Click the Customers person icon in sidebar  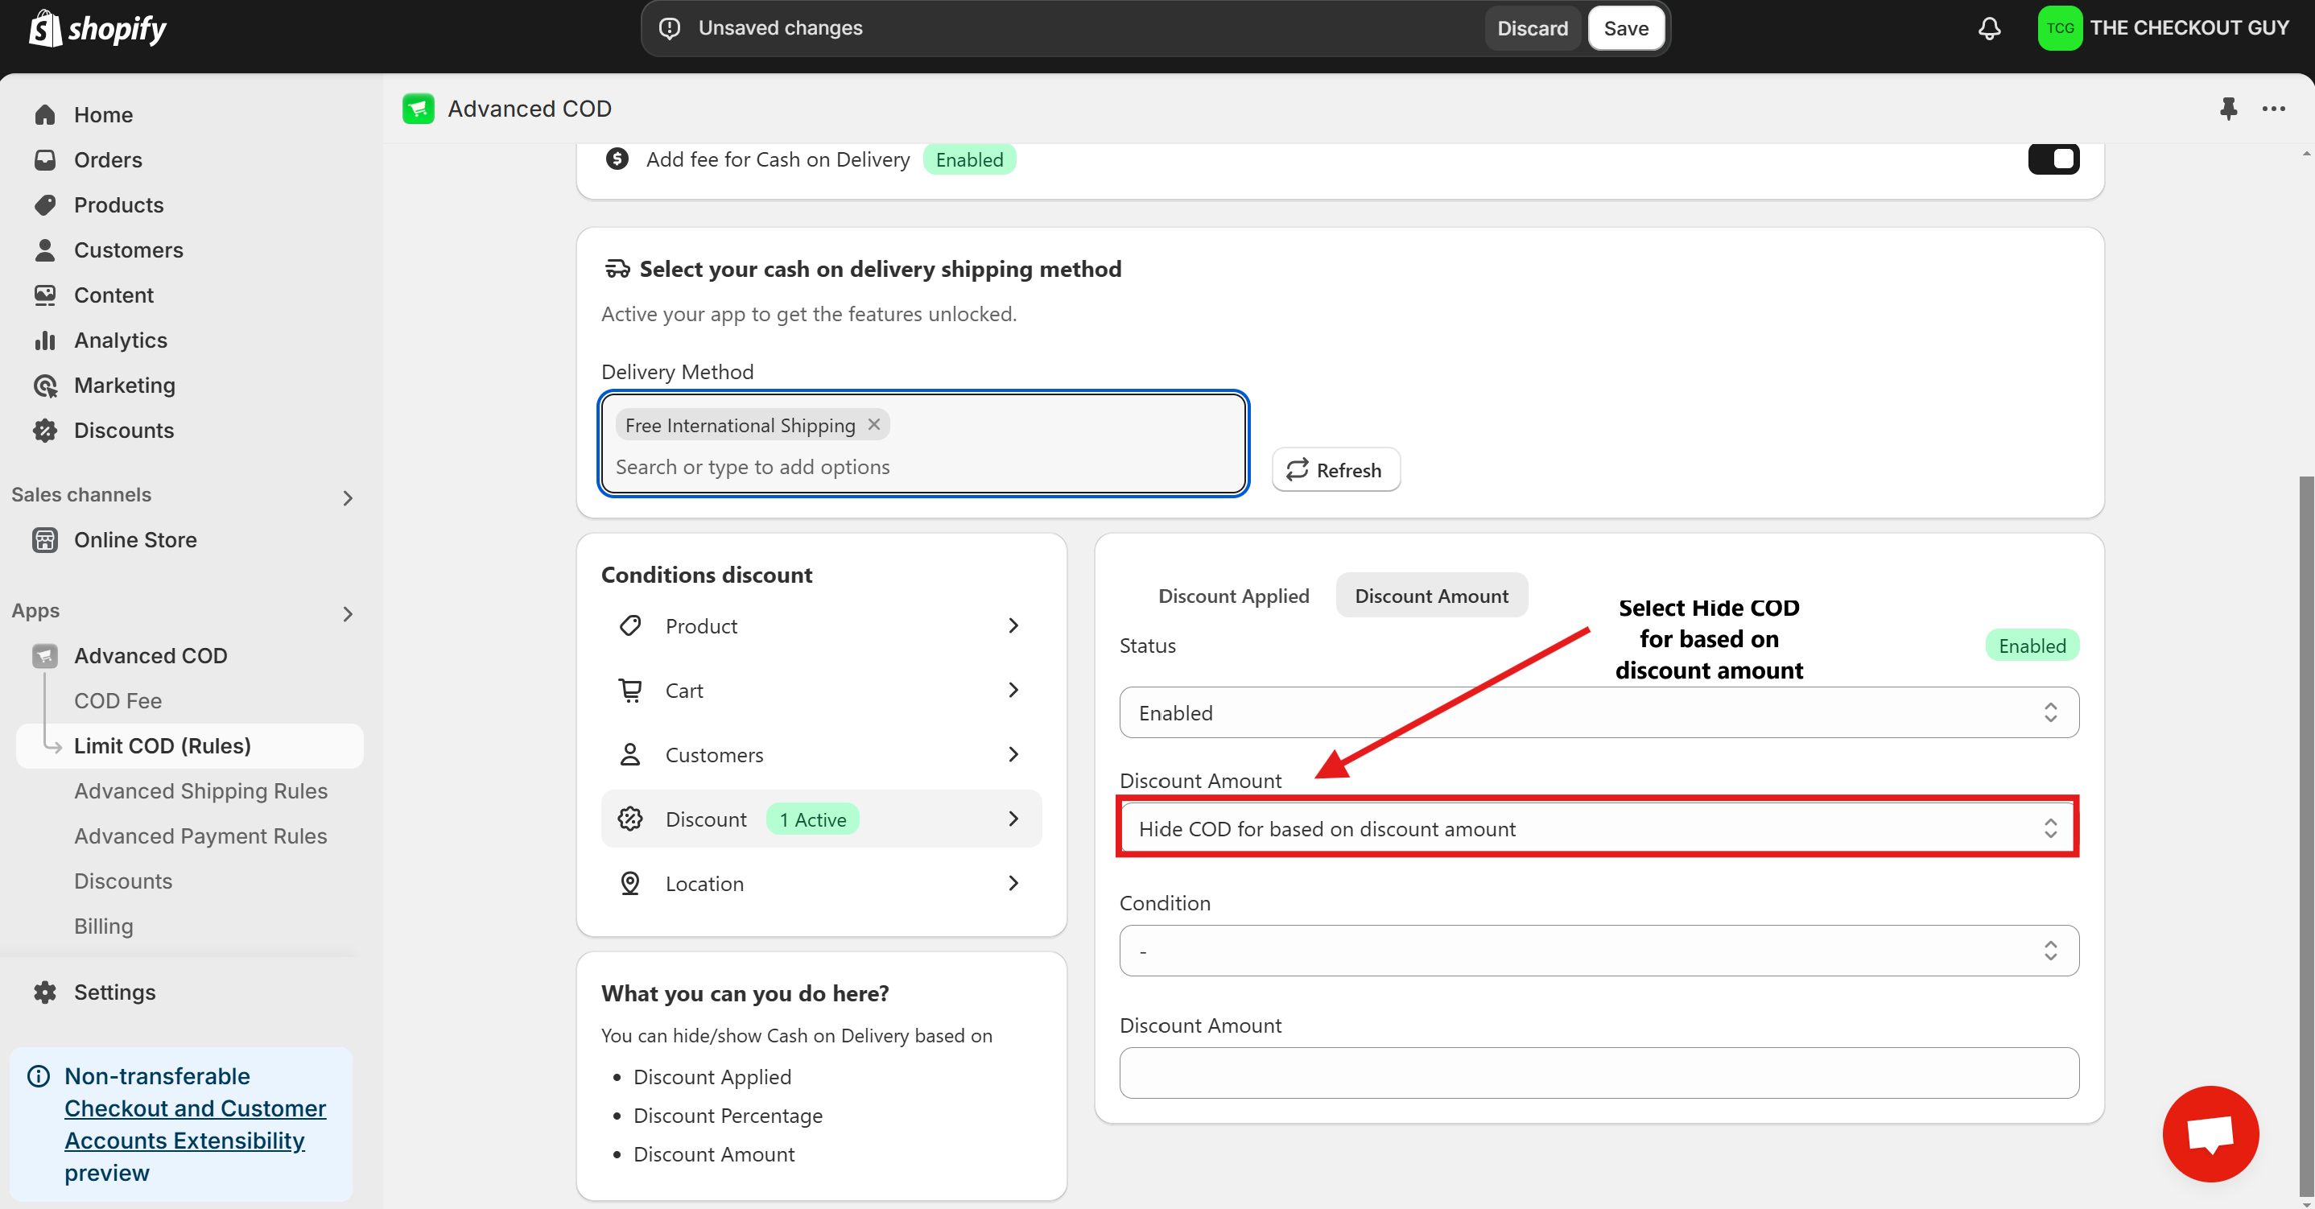point(45,250)
